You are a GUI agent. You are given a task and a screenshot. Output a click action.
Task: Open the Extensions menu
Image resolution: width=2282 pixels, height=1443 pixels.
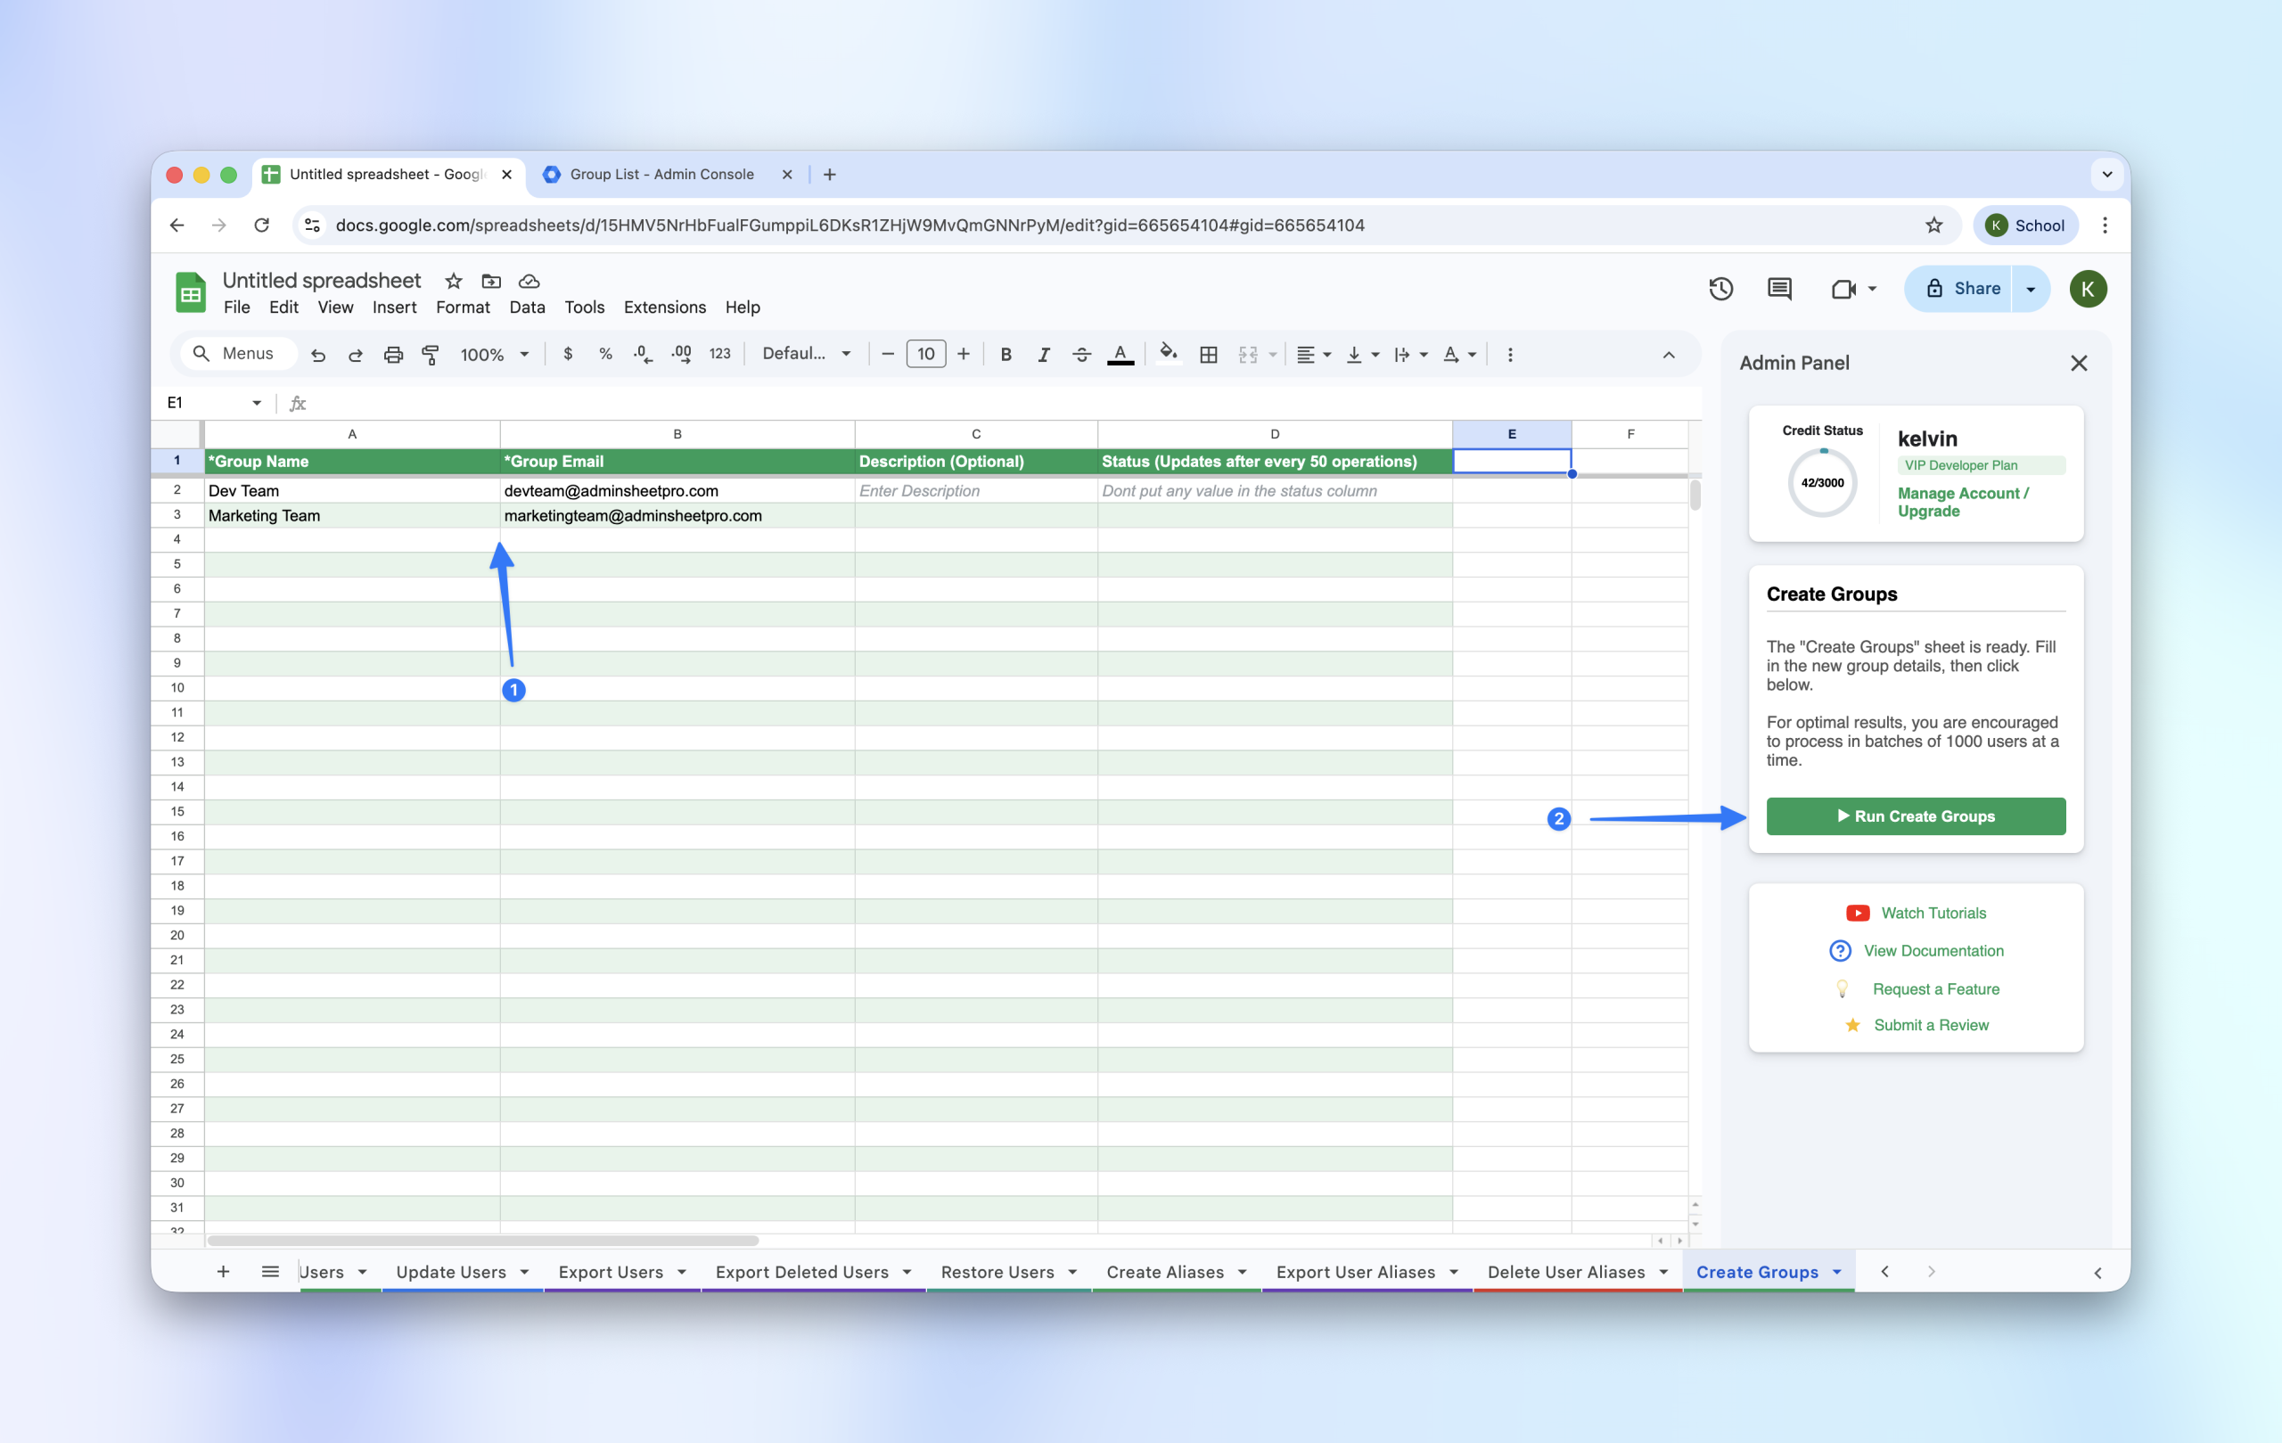click(x=664, y=307)
